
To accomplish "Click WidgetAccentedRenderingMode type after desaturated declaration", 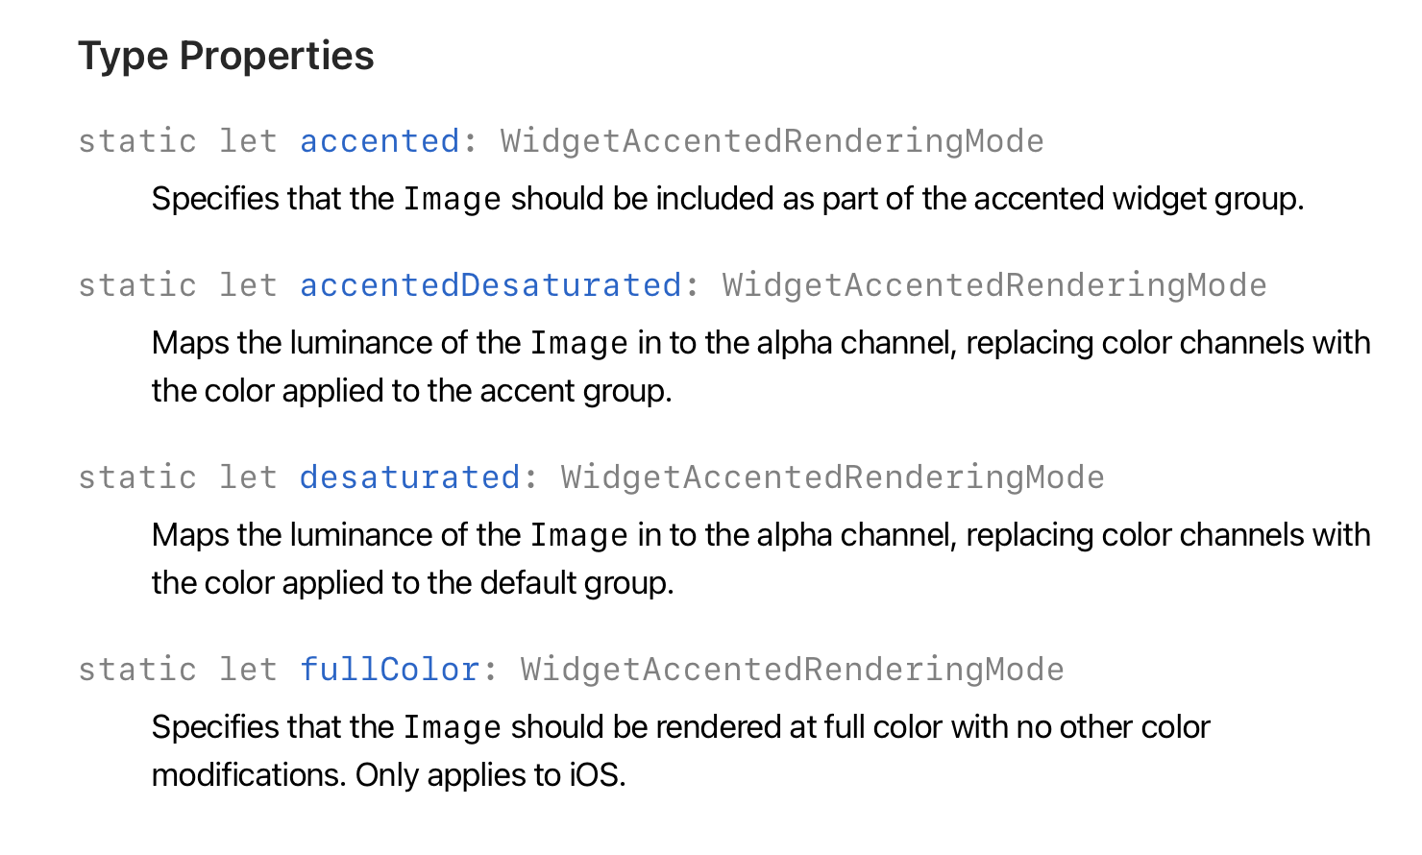I will [x=833, y=477].
